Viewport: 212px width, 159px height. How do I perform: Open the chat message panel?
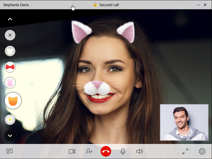click(x=9, y=151)
